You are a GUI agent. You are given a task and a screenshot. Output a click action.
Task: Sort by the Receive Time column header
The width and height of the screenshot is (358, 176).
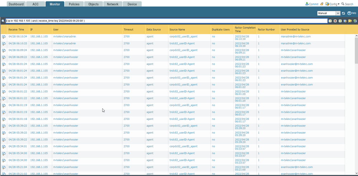pyautogui.click(x=17, y=29)
